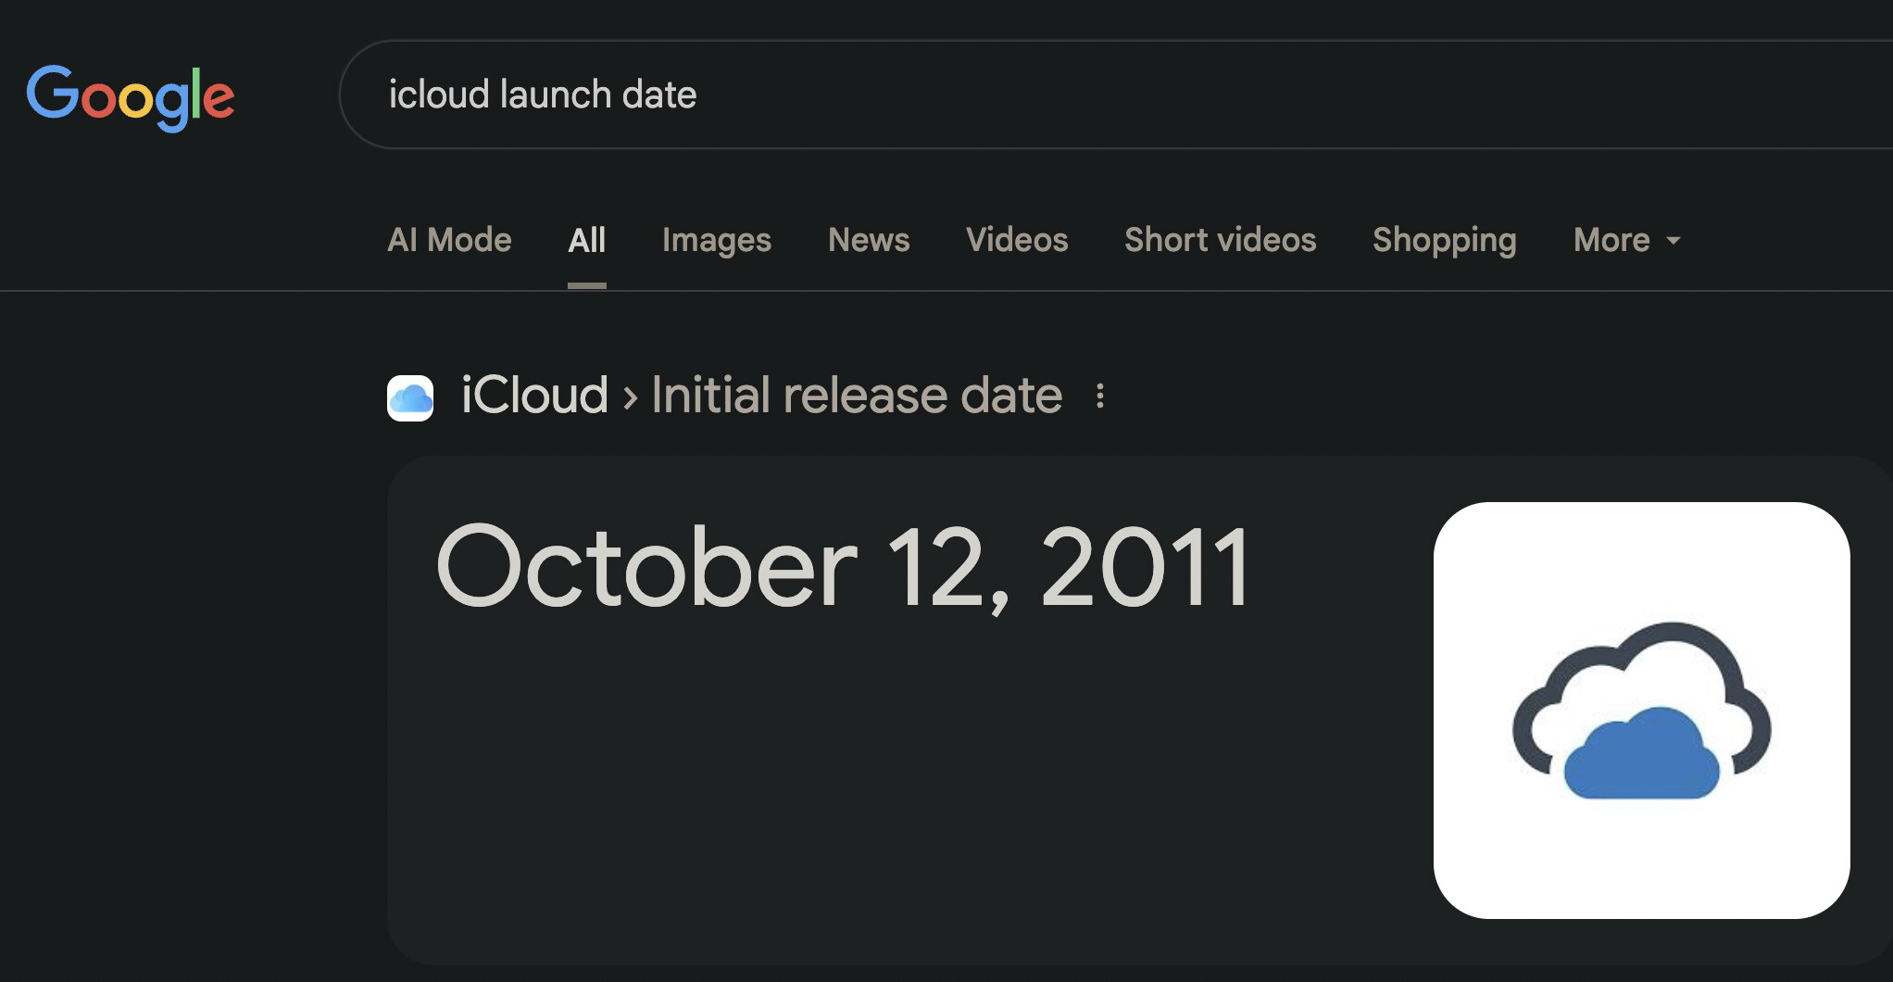Go to the News tab
This screenshot has height=982, width=1893.
point(869,240)
